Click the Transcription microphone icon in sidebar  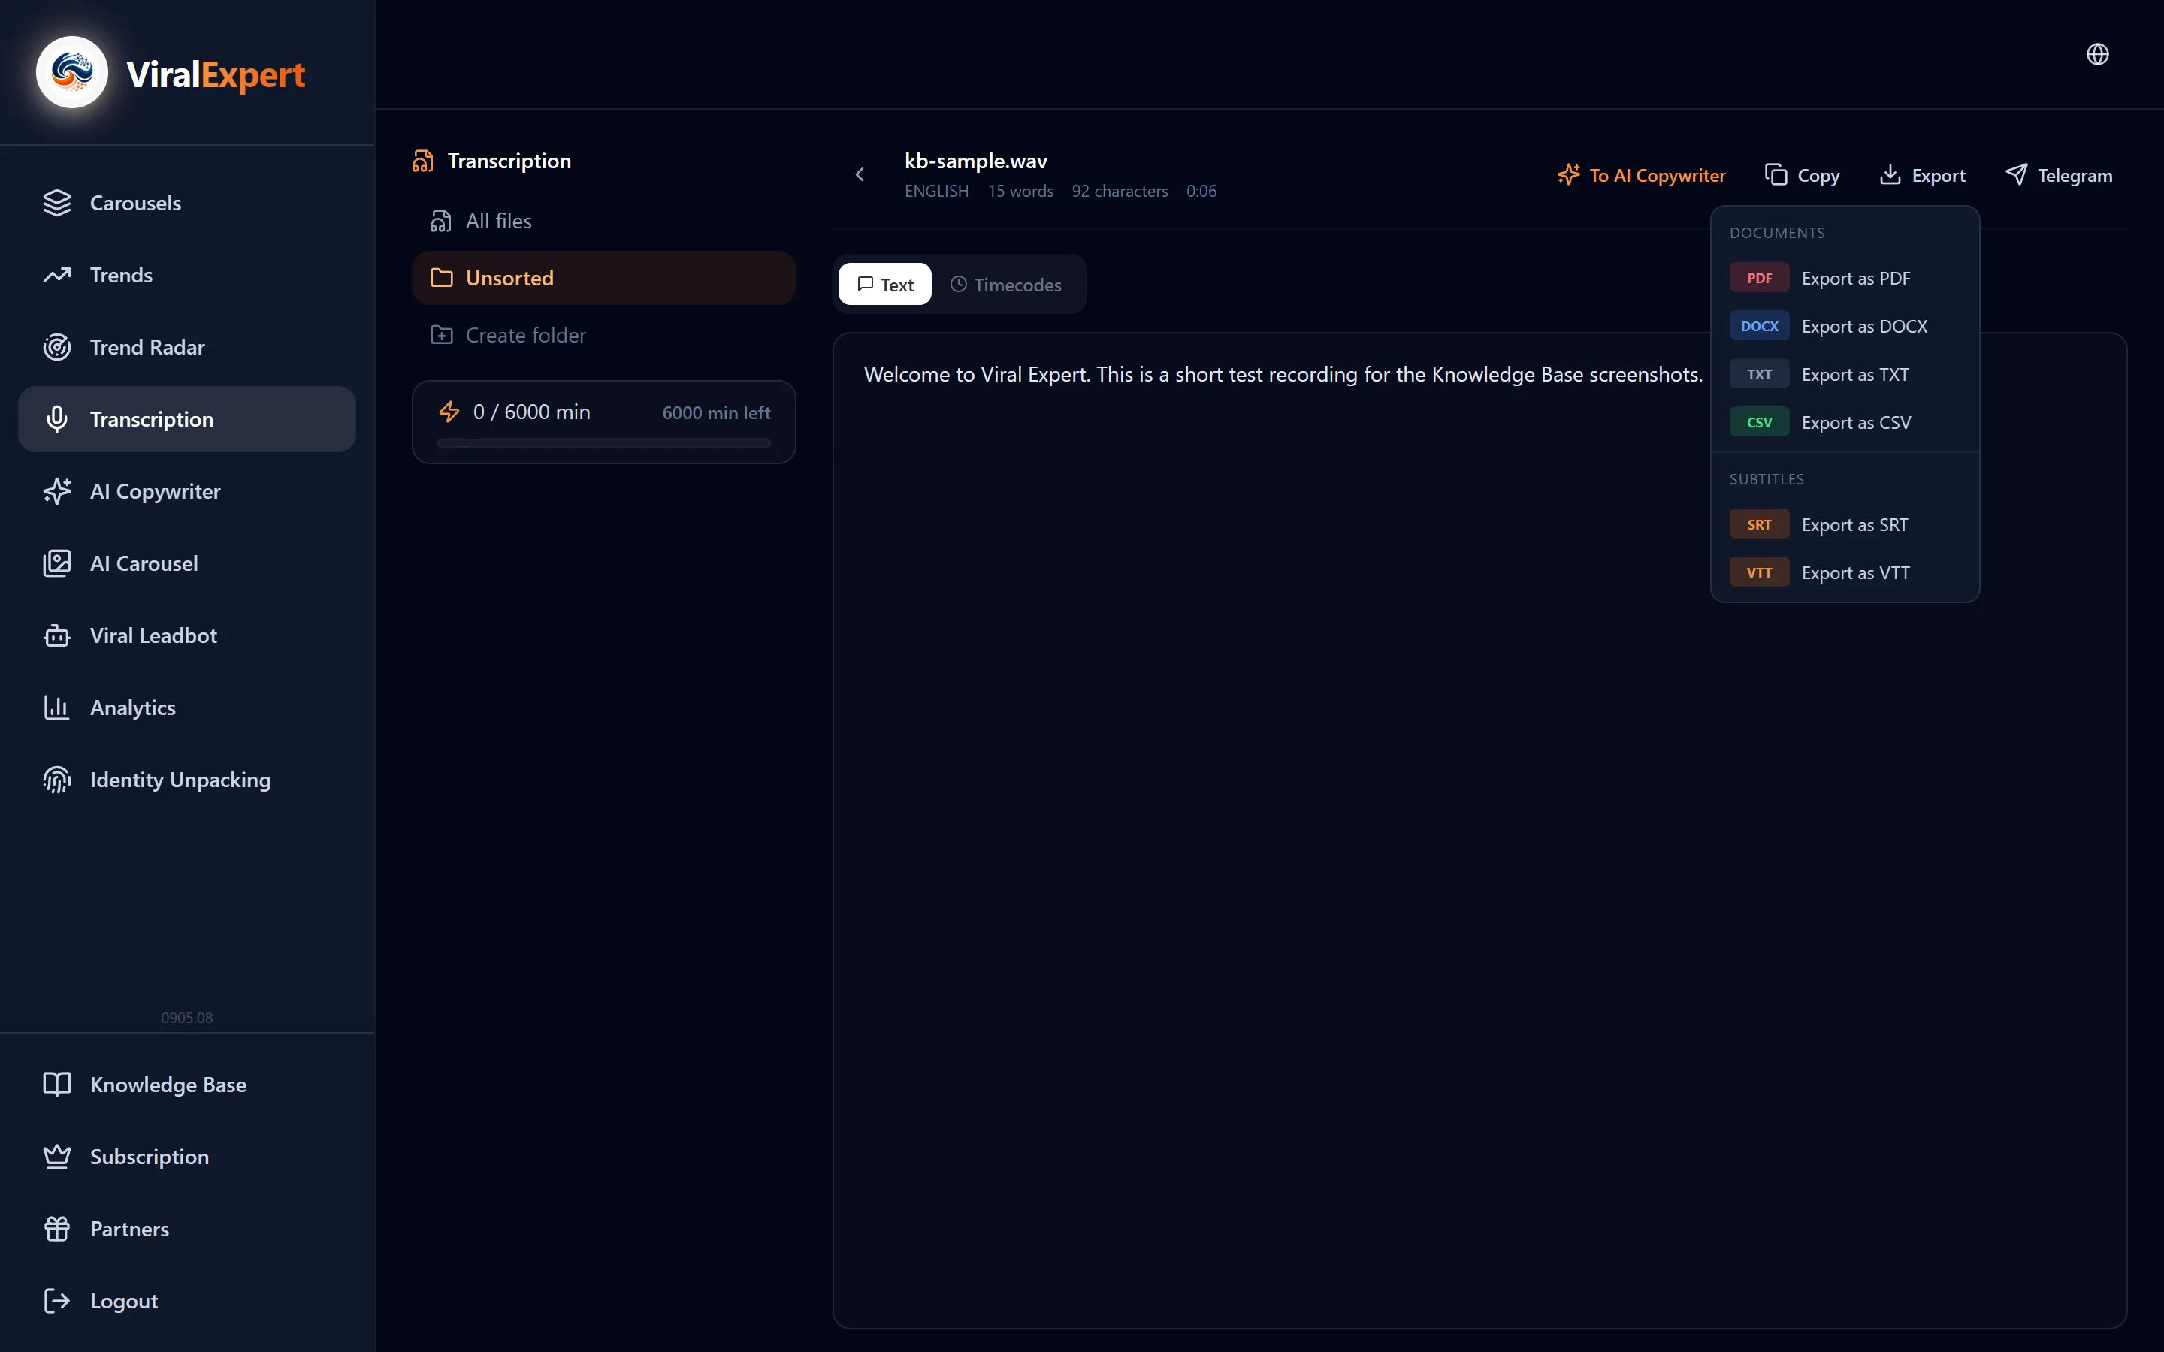pos(57,419)
